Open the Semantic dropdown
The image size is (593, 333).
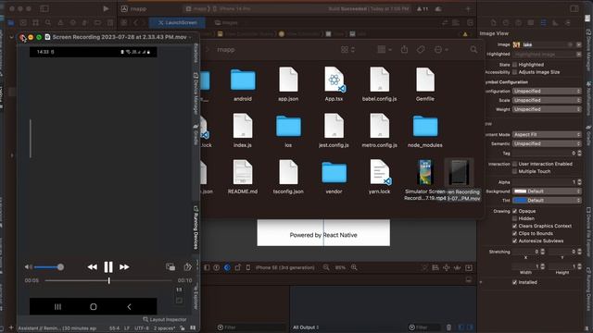pos(547,143)
